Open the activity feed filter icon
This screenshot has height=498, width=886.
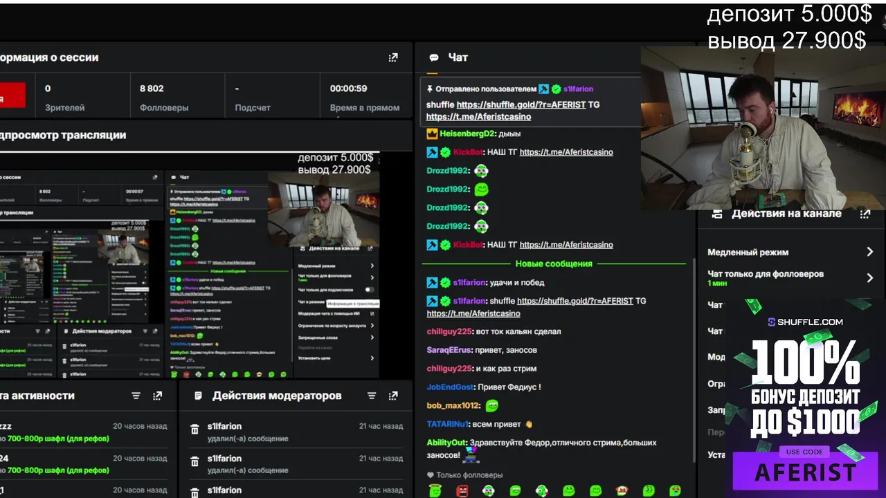(136, 396)
